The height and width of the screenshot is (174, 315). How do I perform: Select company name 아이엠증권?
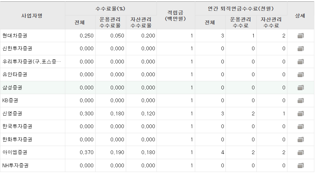pos(15,152)
